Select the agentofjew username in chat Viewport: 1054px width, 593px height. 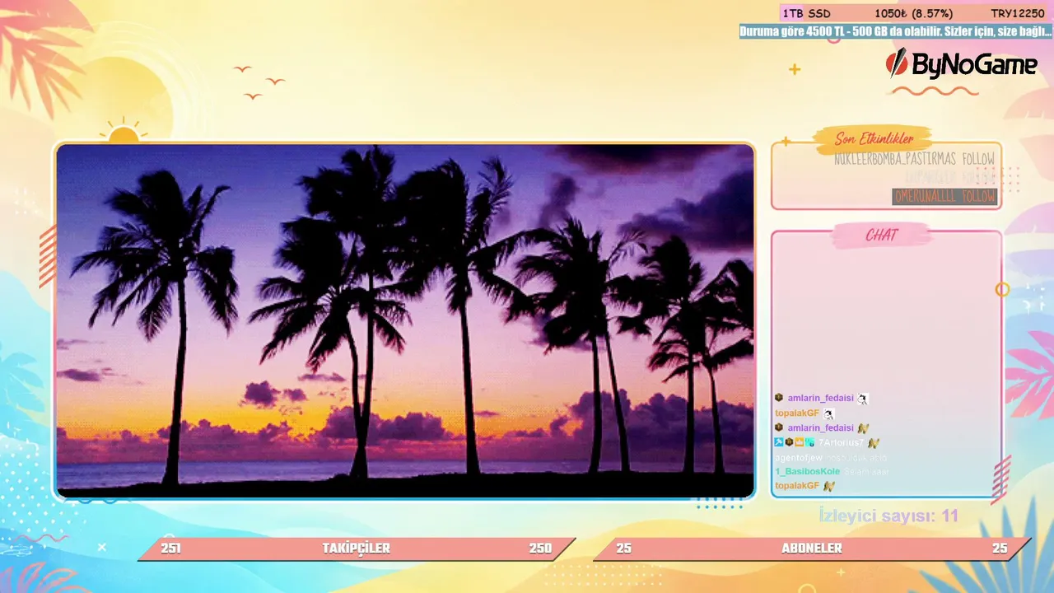pyautogui.click(x=799, y=457)
